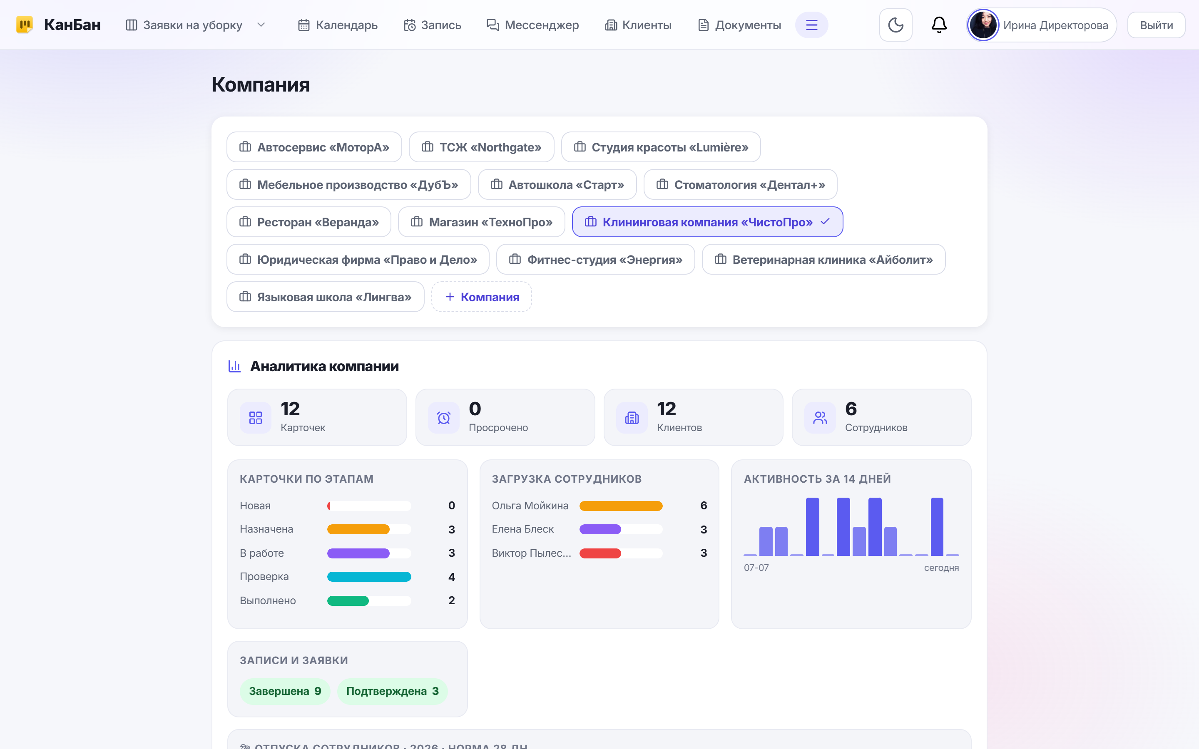
Task: Click the Просрочено alarm clock icon
Action: point(444,418)
